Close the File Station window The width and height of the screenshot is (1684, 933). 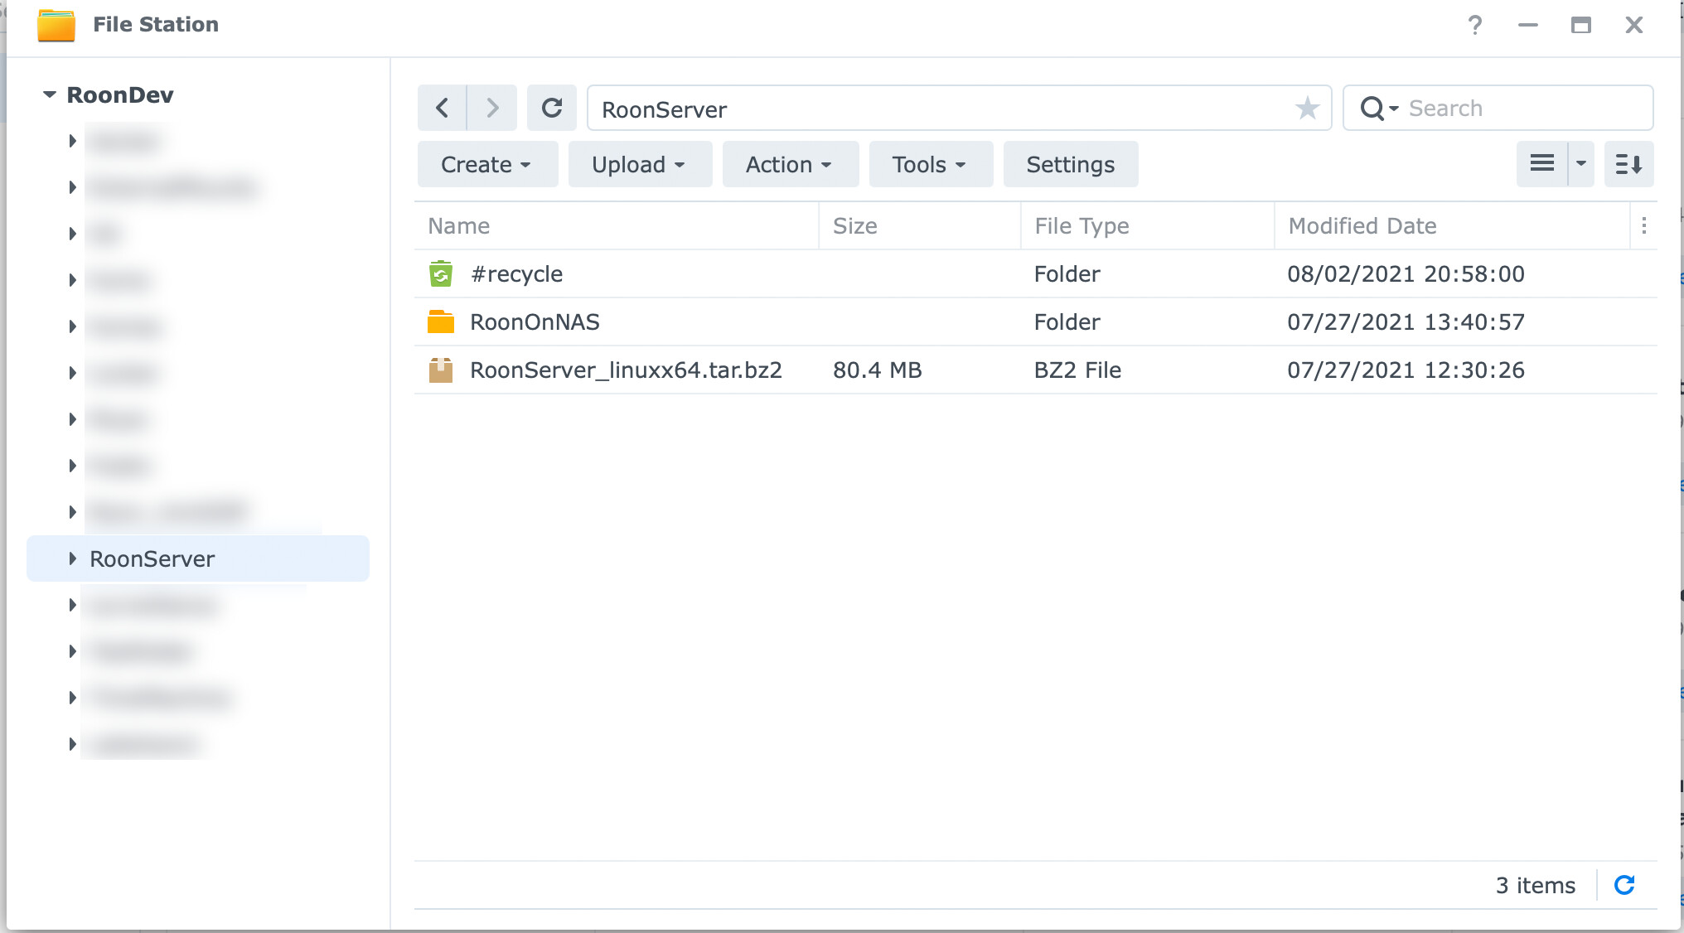tap(1633, 25)
